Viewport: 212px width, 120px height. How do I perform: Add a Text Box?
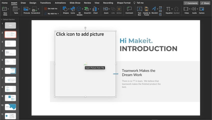point(139,9)
